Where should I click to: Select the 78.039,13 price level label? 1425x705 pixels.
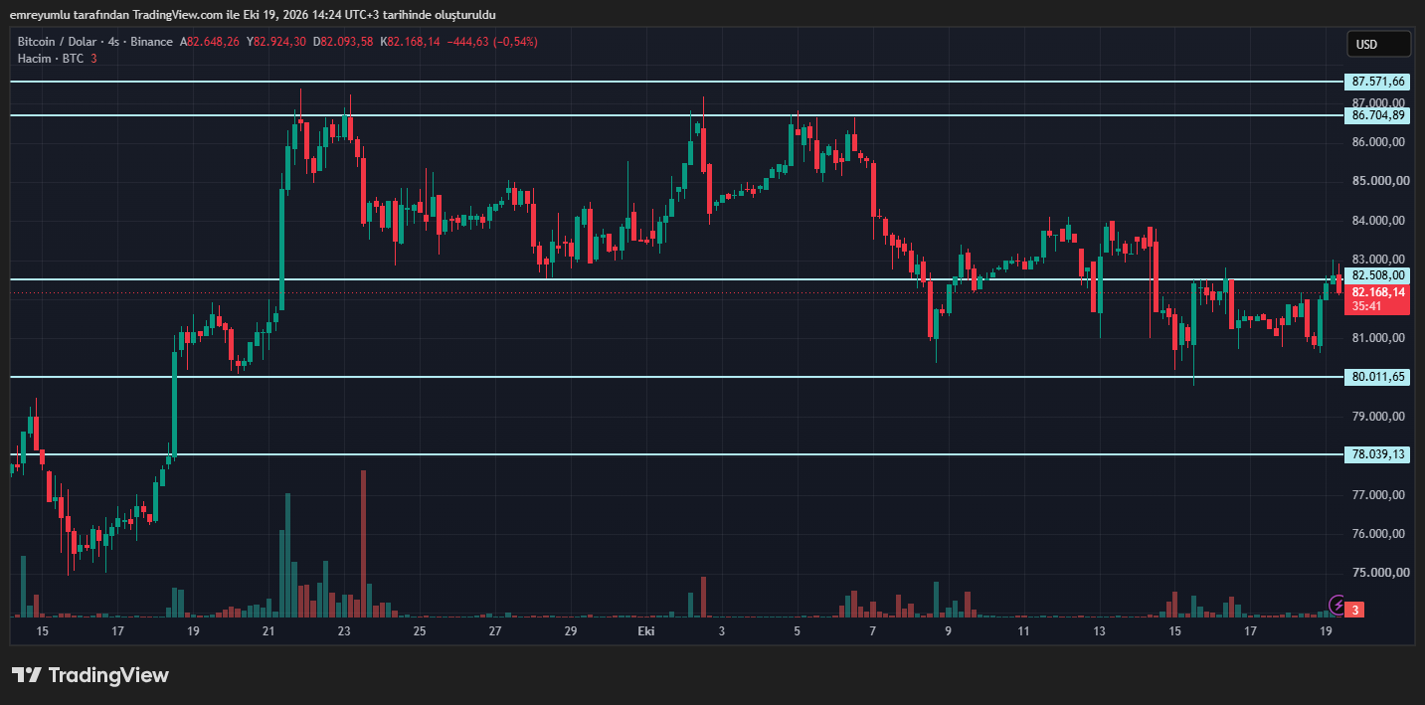[1378, 454]
